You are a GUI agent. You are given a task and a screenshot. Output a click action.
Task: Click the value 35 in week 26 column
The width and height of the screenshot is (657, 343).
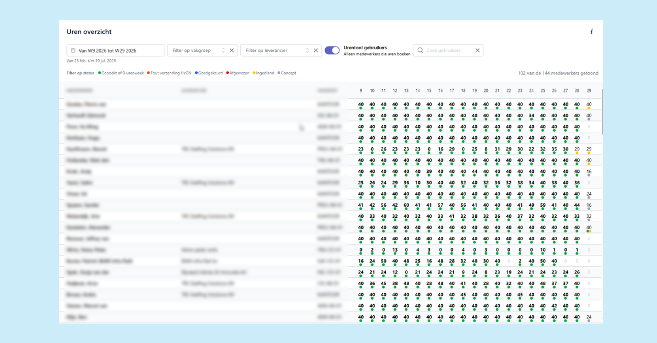[x=554, y=149]
